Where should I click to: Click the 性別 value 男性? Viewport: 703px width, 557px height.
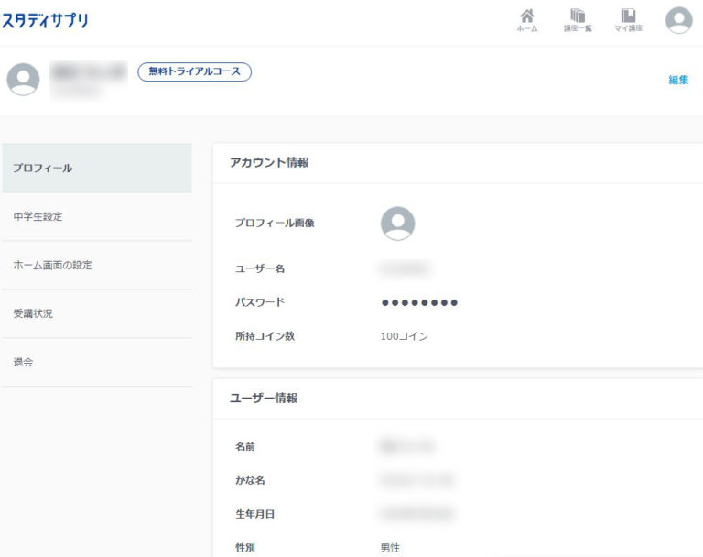pyautogui.click(x=390, y=548)
